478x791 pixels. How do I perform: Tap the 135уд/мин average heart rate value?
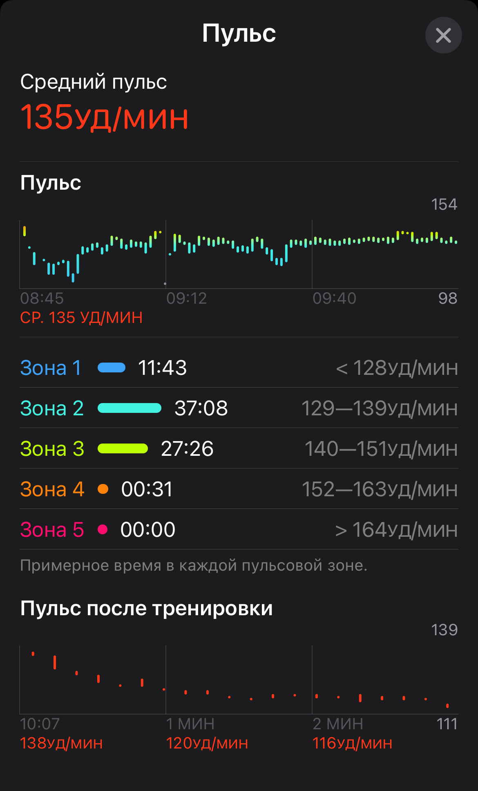coord(105,117)
